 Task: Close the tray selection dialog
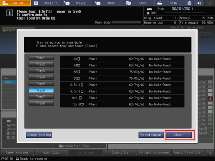tap(179, 135)
